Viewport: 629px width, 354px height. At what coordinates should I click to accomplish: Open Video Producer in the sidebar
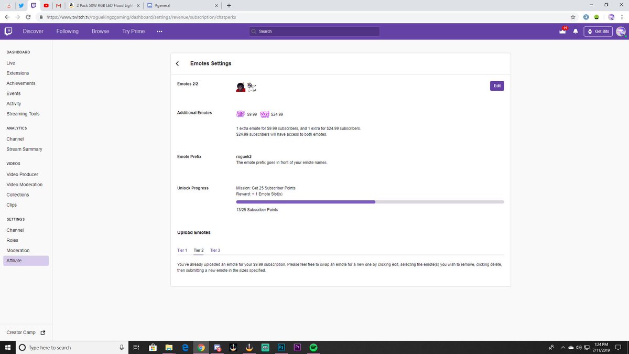(x=23, y=175)
